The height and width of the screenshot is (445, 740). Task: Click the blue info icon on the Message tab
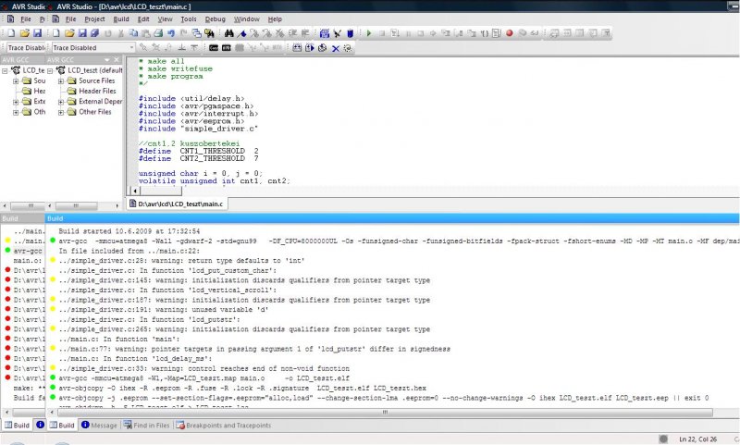pos(85,425)
